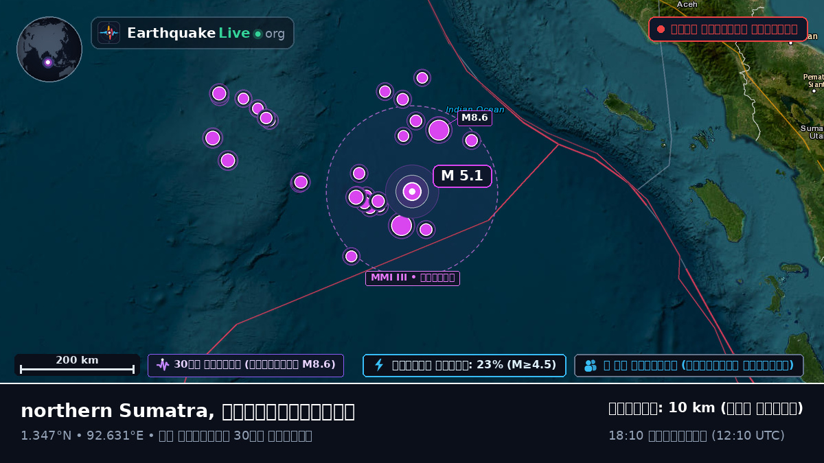The width and height of the screenshot is (824, 463).
Task: Click the people icon in population pill
Action: pyautogui.click(x=591, y=366)
